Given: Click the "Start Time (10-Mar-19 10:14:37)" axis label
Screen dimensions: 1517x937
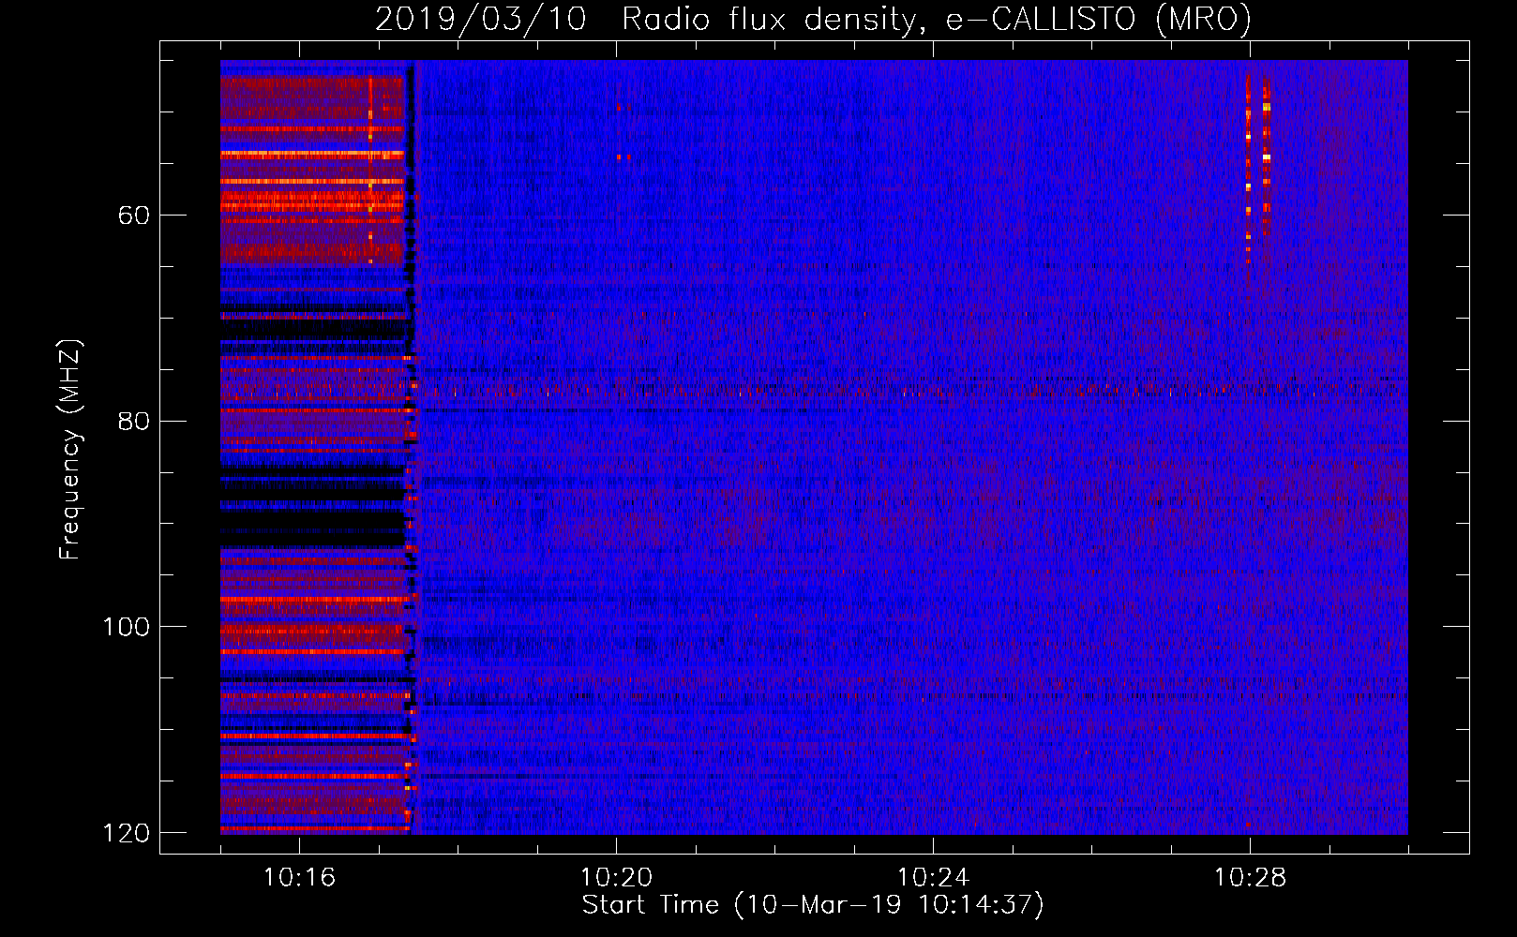Looking at the screenshot, I should (813, 905).
